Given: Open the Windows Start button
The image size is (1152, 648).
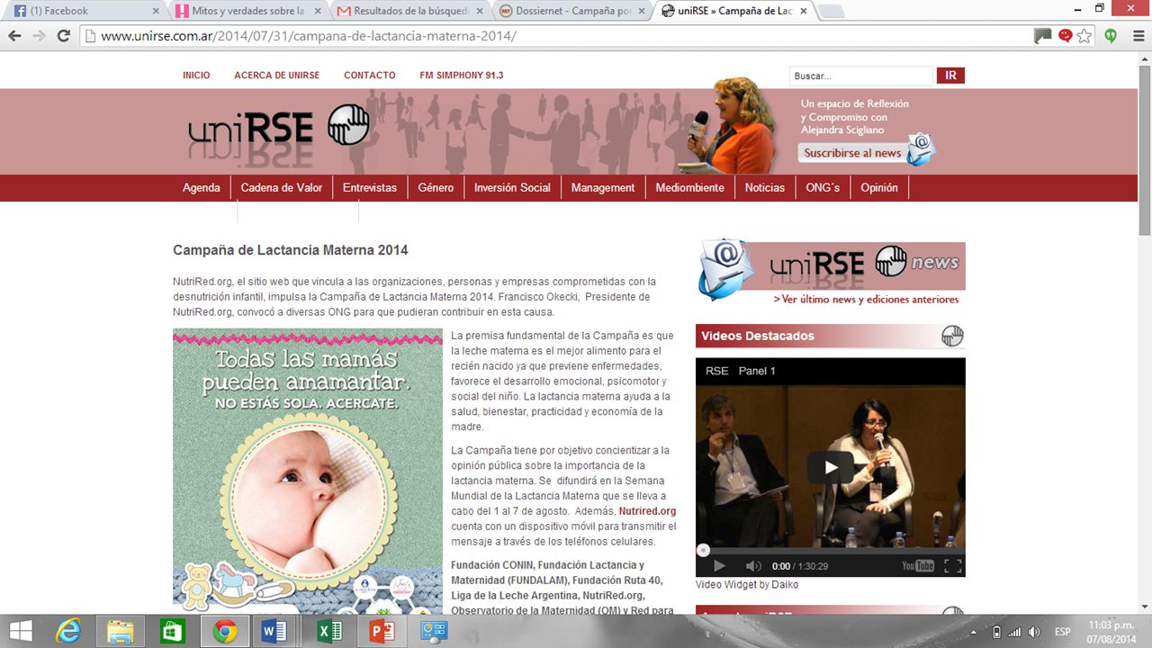Looking at the screenshot, I should (x=21, y=631).
